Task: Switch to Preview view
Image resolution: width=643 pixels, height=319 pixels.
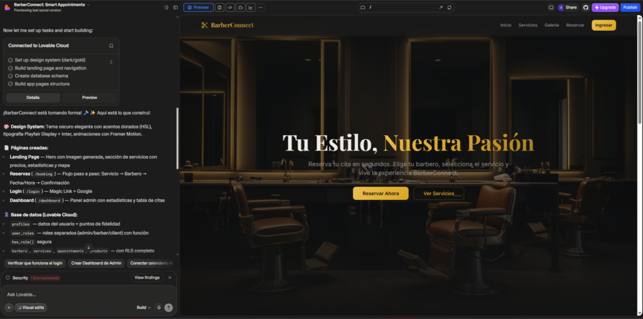Action: click(198, 8)
